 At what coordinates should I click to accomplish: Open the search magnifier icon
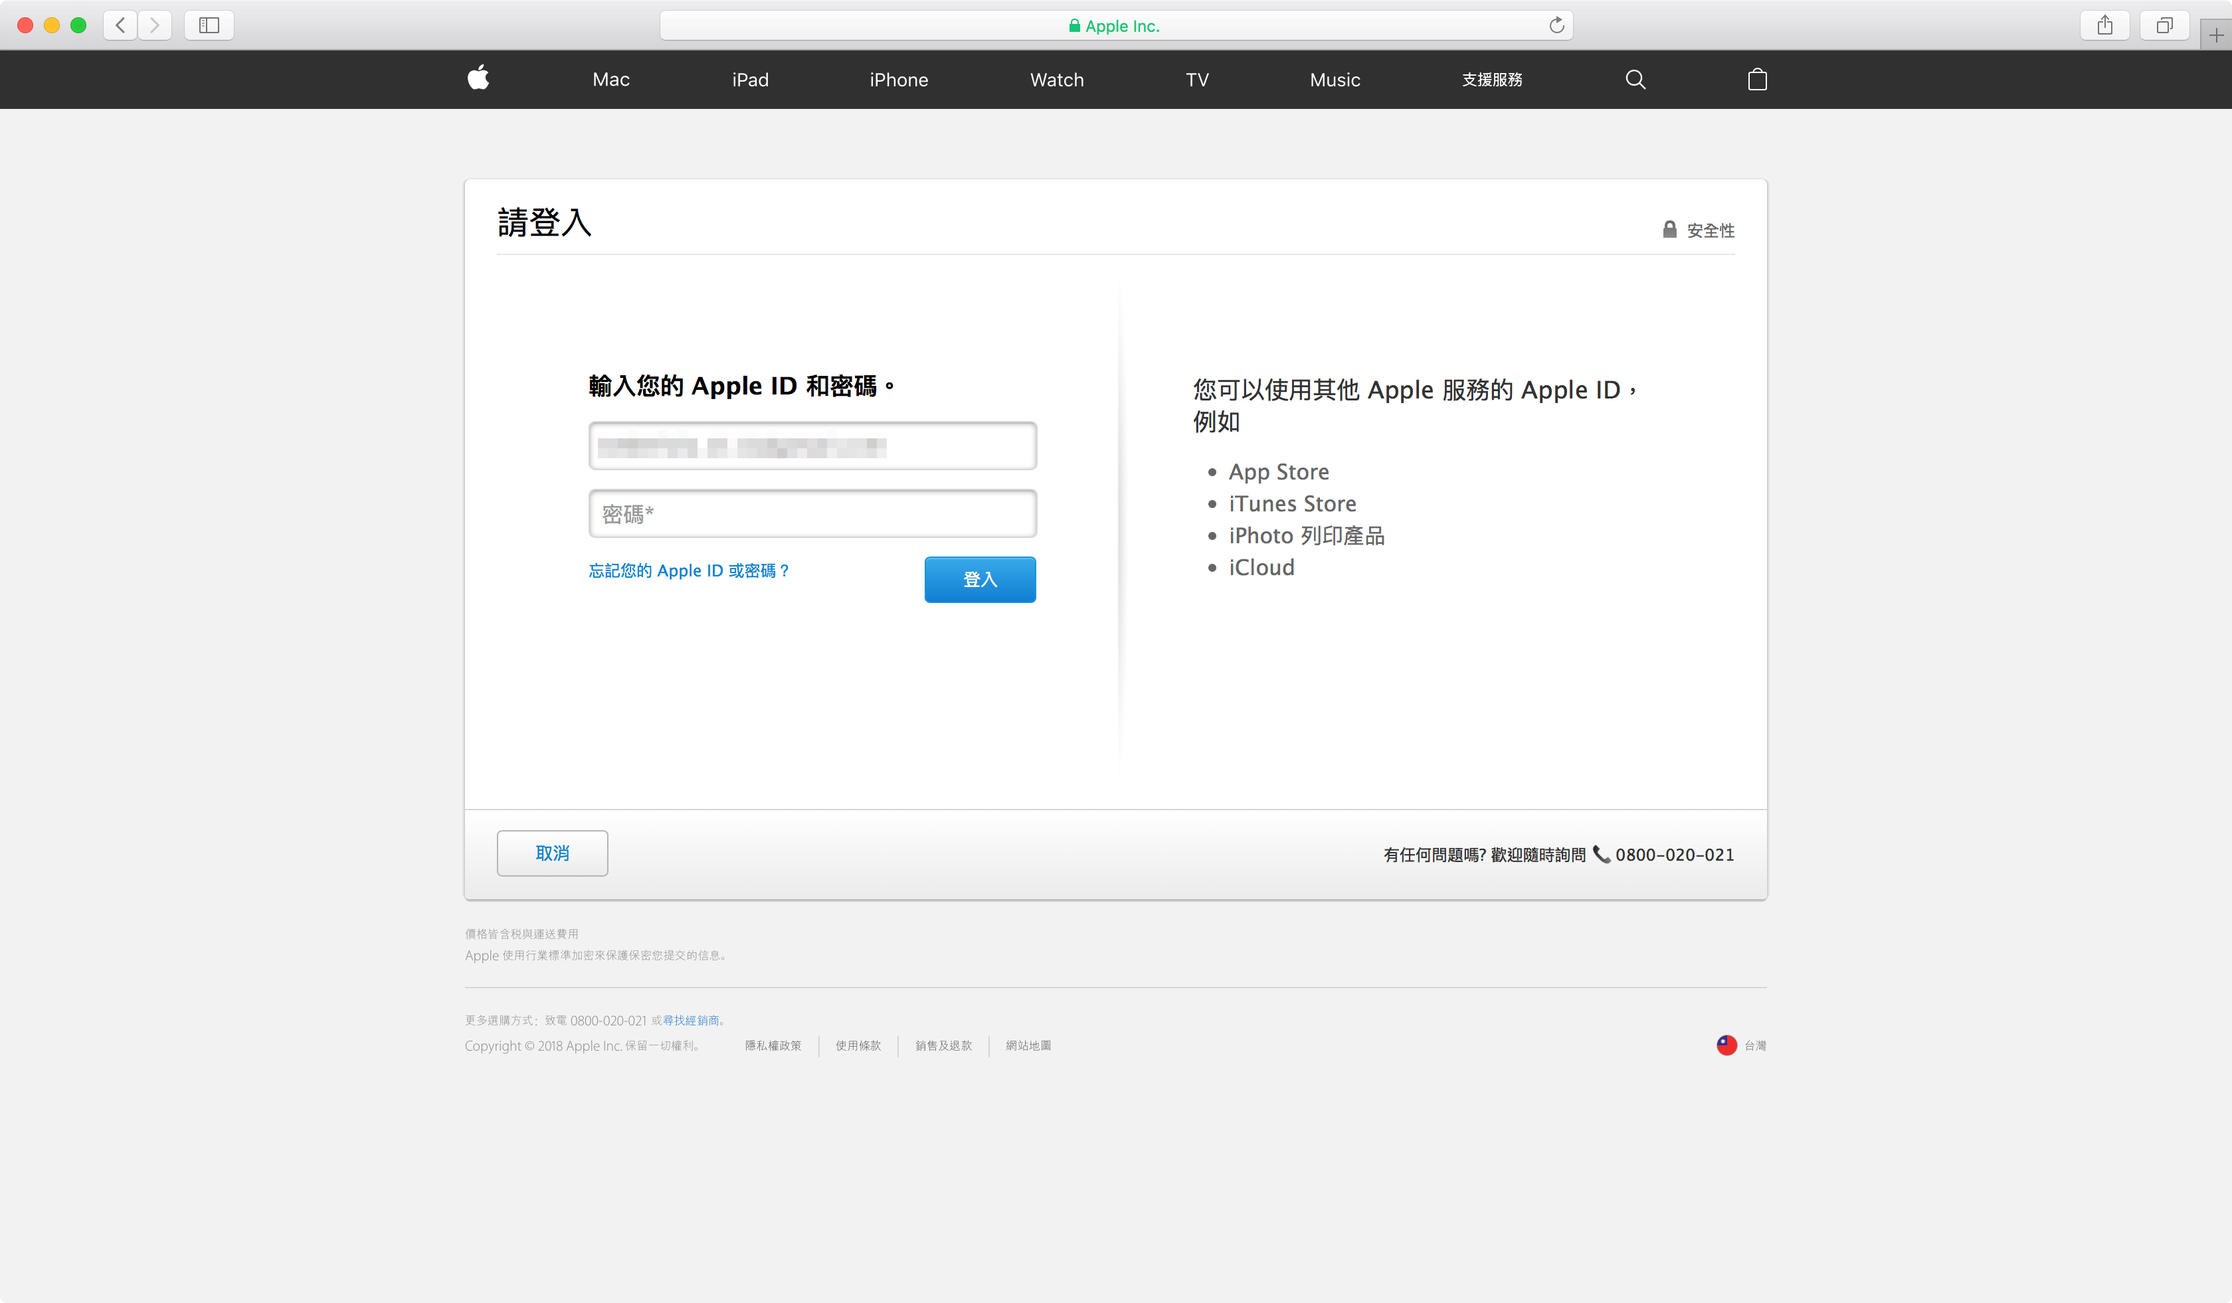pos(1635,80)
